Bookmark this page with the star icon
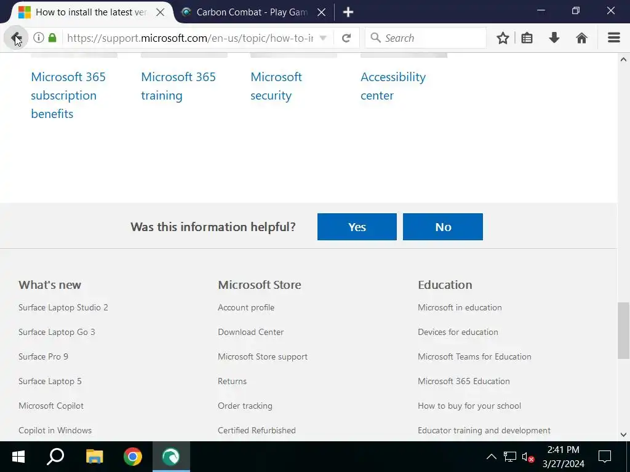 coord(503,38)
